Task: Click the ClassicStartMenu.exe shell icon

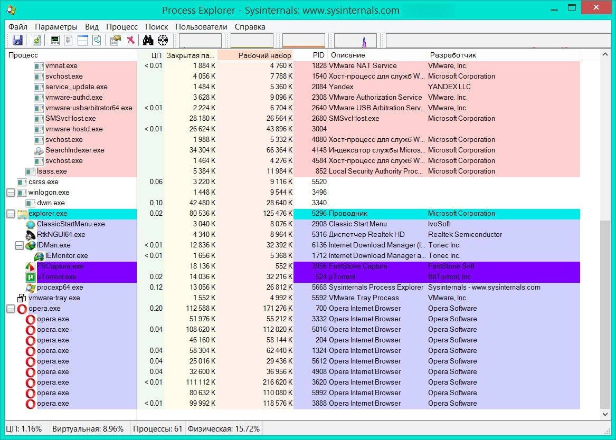Action: pos(30,224)
